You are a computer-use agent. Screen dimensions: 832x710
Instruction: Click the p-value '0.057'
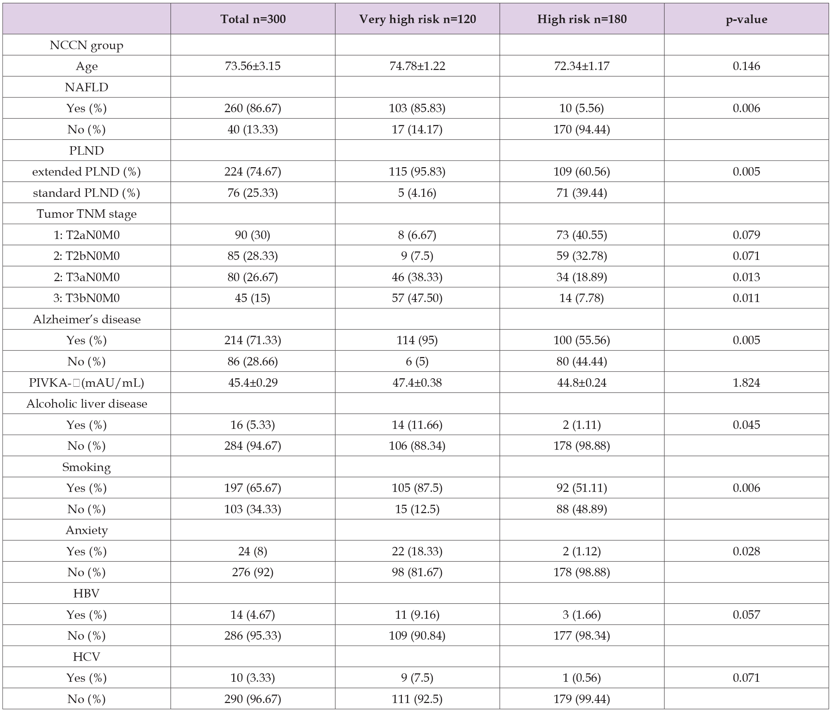coord(747,614)
